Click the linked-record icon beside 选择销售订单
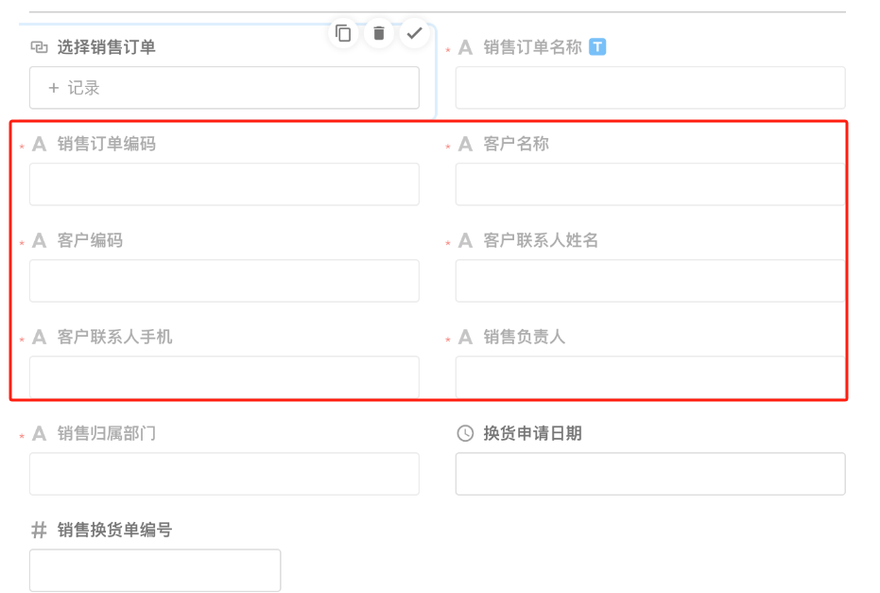 pos(39,47)
